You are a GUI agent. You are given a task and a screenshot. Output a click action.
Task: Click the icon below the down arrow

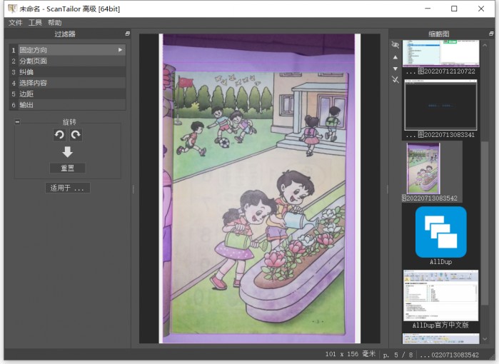point(395,80)
